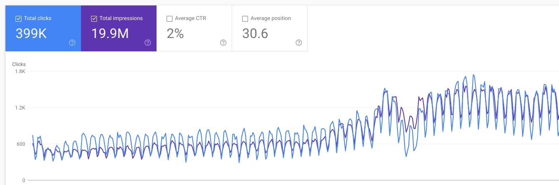Uncheck the Total clicks checkbox
559x185 pixels.
point(18,18)
